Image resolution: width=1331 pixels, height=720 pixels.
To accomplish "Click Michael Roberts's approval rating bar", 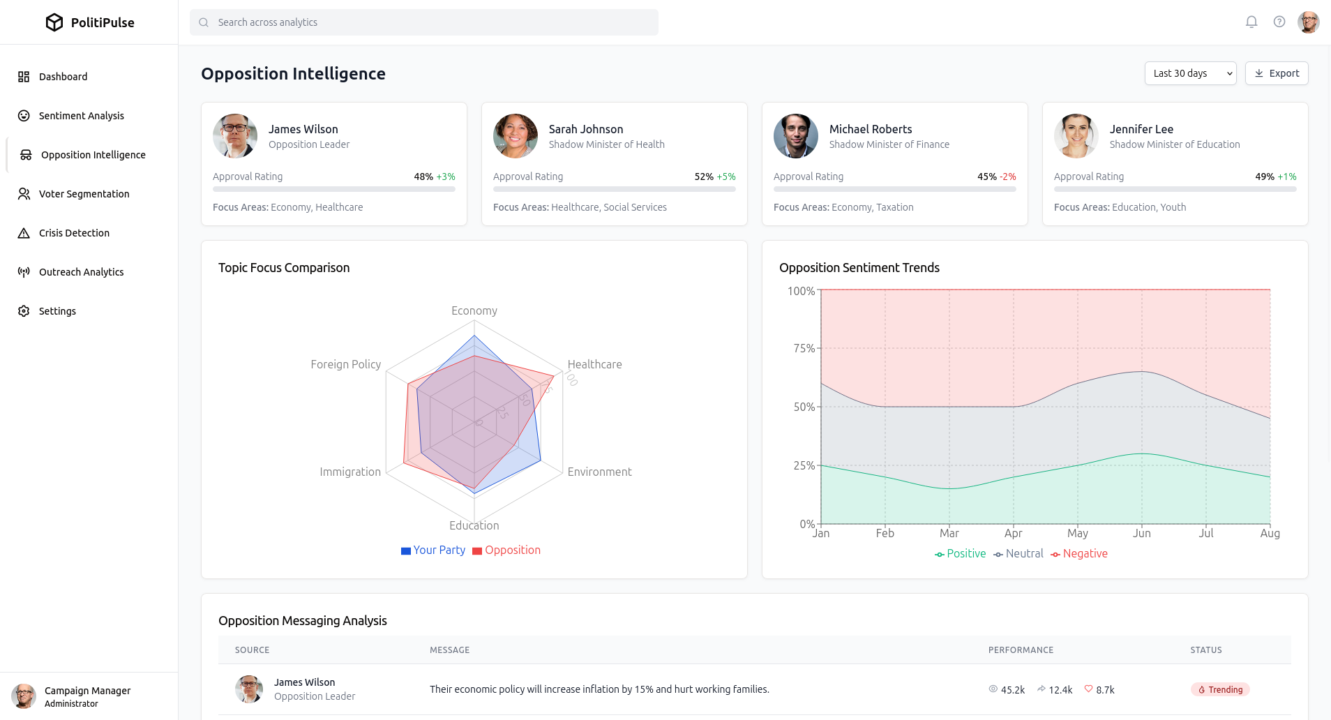I will point(895,189).
